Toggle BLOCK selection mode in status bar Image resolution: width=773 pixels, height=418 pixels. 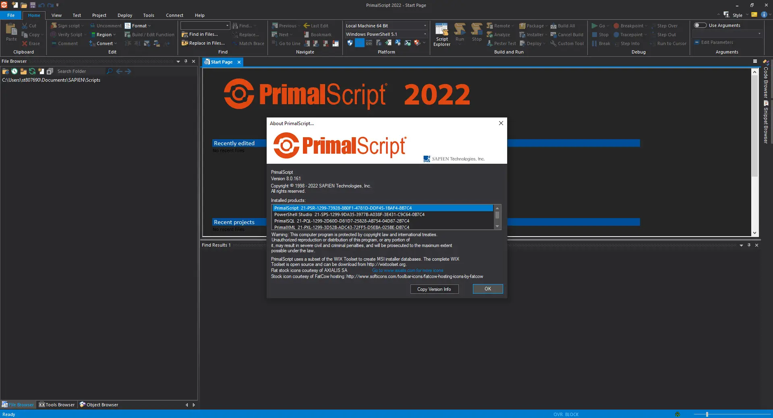(572, 414)
